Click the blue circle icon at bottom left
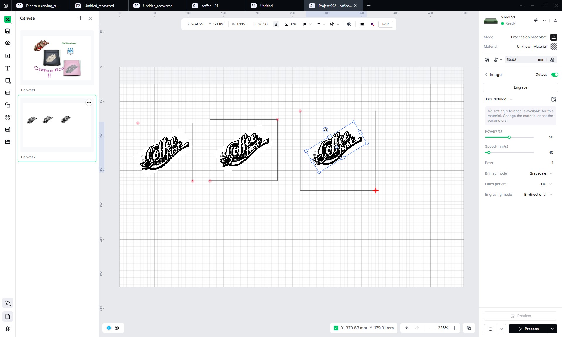 109,328
